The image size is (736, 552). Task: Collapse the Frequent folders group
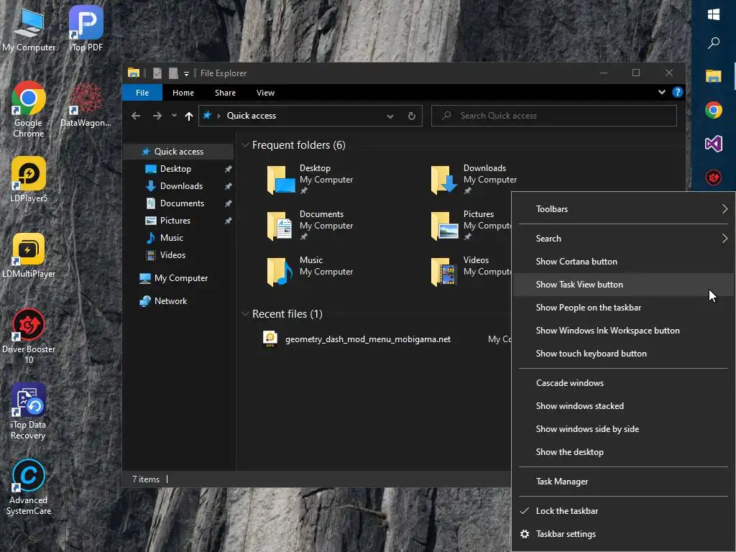click(245, 145)
